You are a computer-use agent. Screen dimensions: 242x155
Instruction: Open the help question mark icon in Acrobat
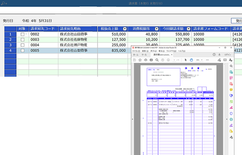[x=214, y=54]
